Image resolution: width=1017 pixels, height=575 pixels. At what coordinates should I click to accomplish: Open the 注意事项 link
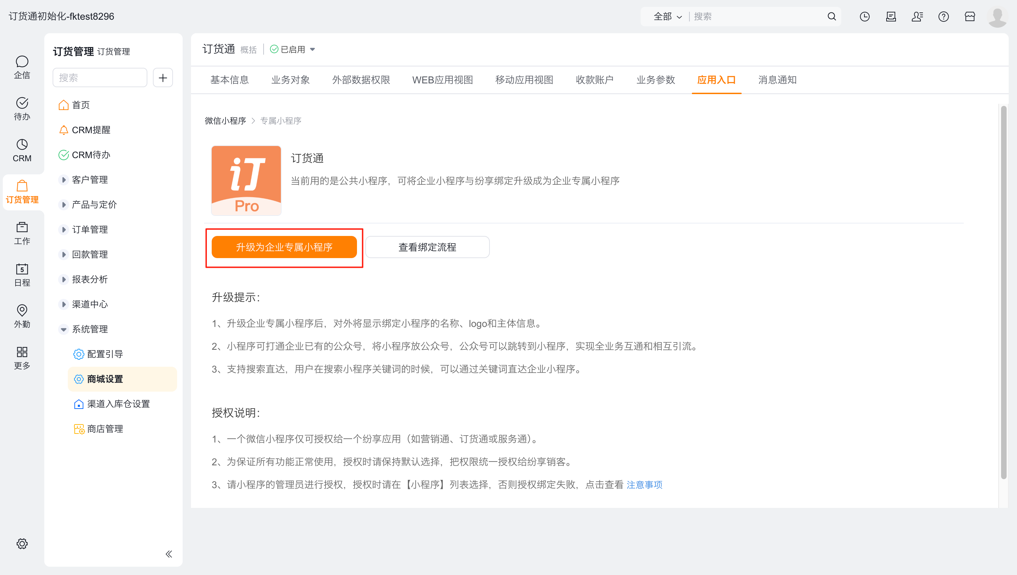(x=644, y=485)
